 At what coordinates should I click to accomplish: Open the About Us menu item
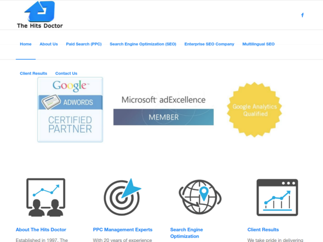coord(48,44)
